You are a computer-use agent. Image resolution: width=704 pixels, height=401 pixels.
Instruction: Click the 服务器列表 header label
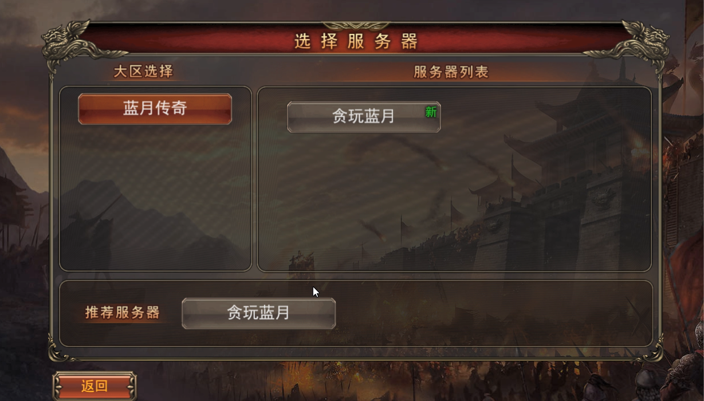coord(451,72)
